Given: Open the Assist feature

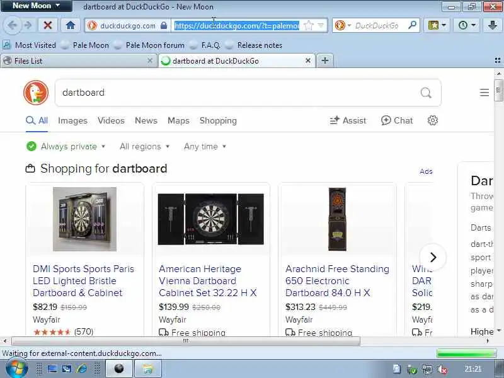Looking at the screenshot, I should 348,120.
